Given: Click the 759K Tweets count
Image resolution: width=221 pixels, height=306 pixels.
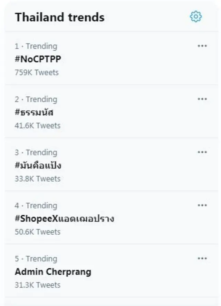Looking at the screenshot, I should (x=37, y=72).
